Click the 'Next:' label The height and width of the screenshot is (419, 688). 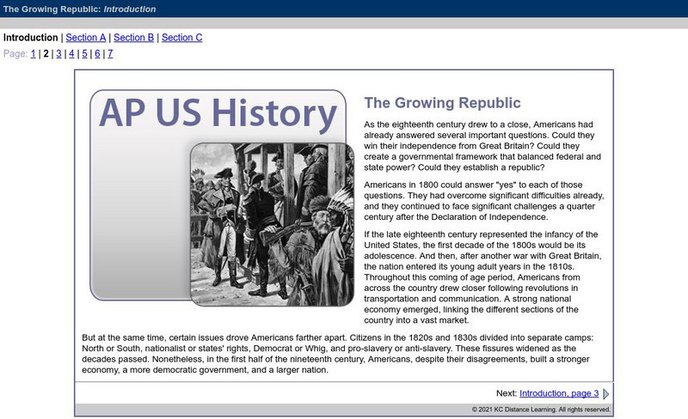[507, 393]
